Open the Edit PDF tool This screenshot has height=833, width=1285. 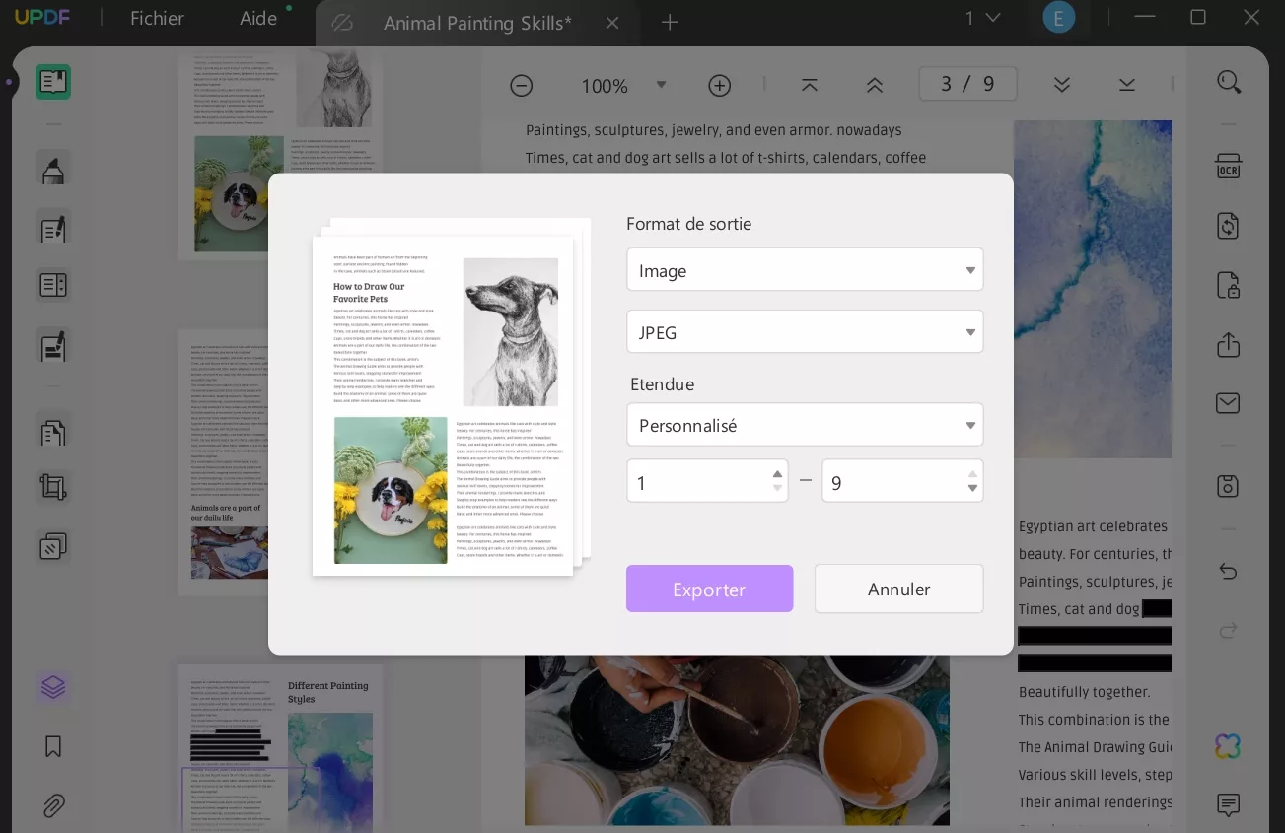click(x=53, y=229)
